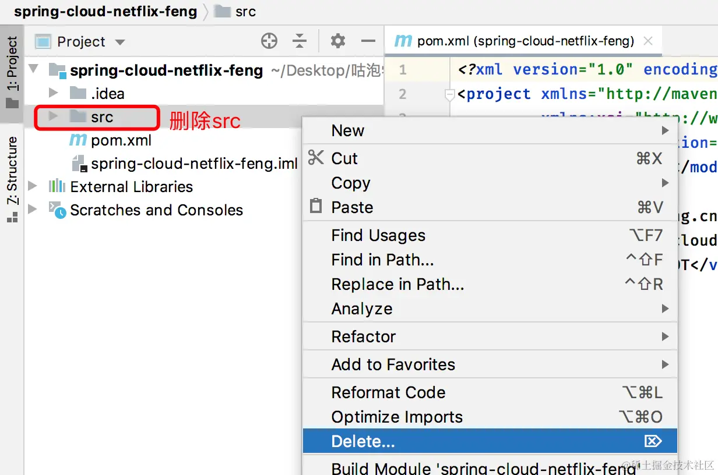Select Delete... from the context menu

click(x=363, y=441)
